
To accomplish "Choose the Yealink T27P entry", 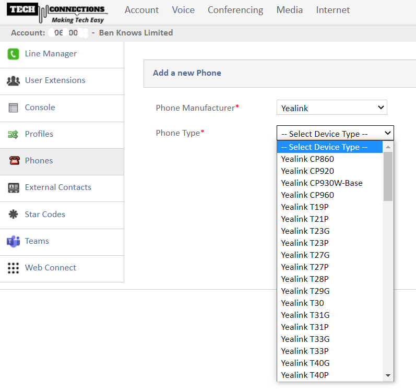I will pos(329,267).
